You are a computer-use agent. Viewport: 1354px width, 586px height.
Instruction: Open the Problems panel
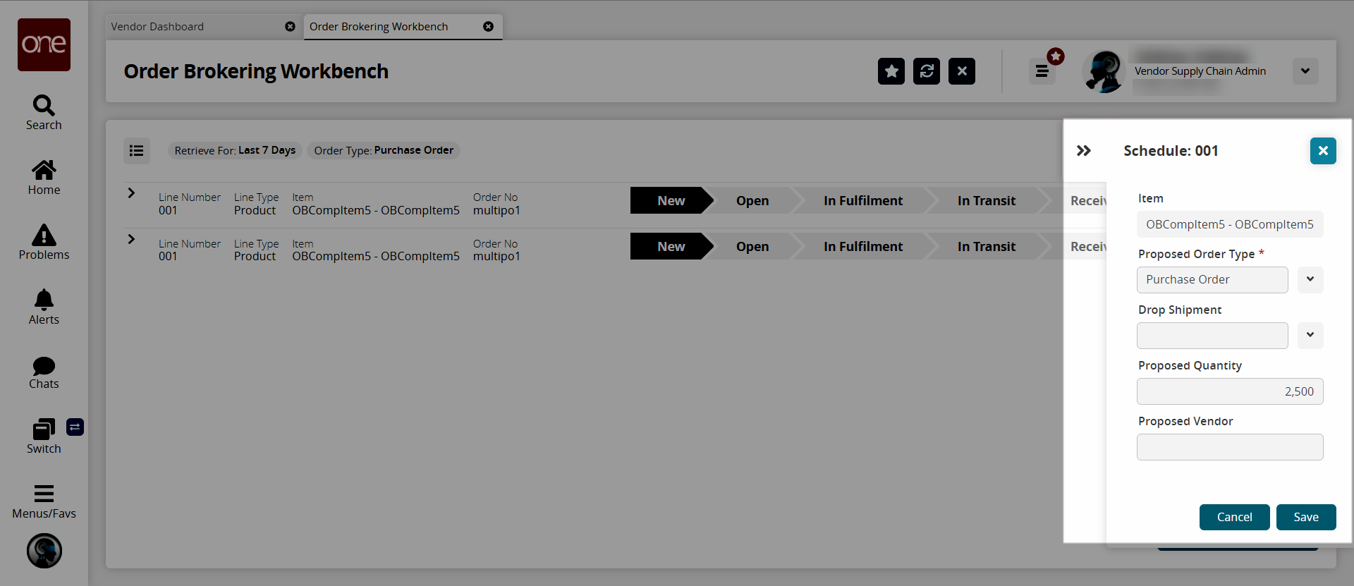44,243
